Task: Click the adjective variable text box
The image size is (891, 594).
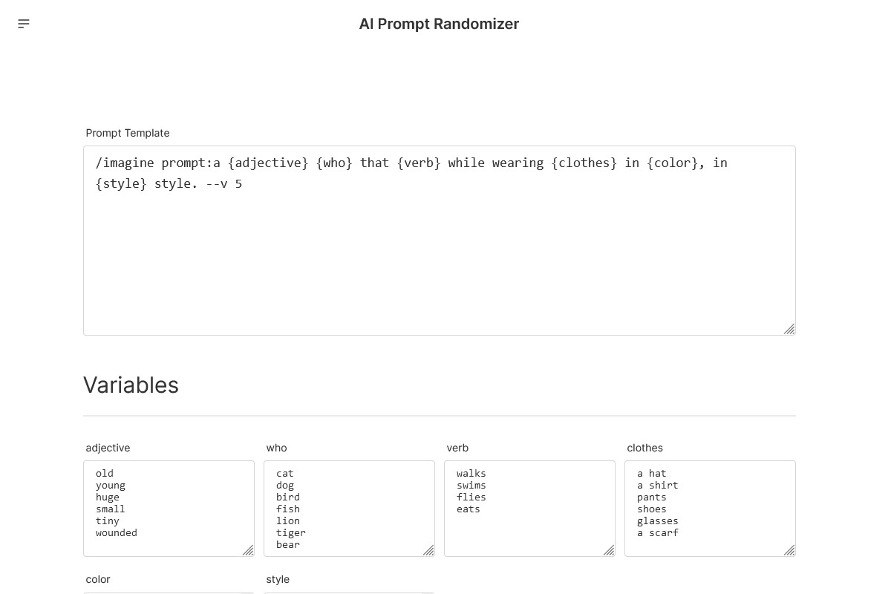Action: (169, 509)
